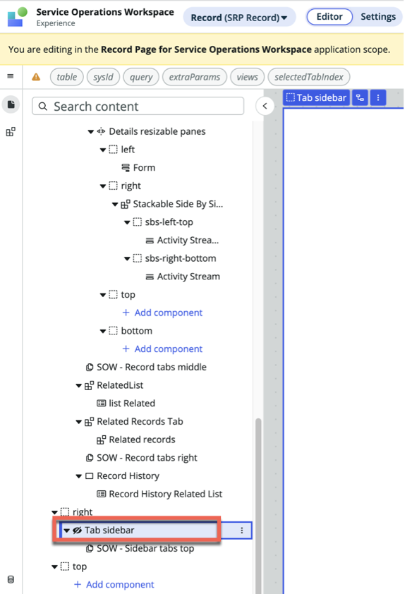Click the magnifier icon in Search content
This screenshot has width=412, height=594.
[x=43, y=106]
